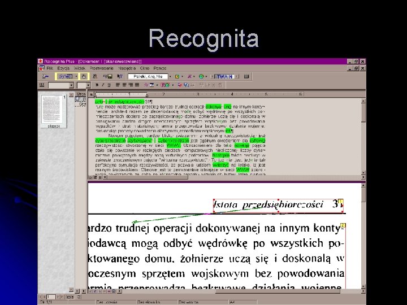Open the font name combo box dropdown

[72, 85]
